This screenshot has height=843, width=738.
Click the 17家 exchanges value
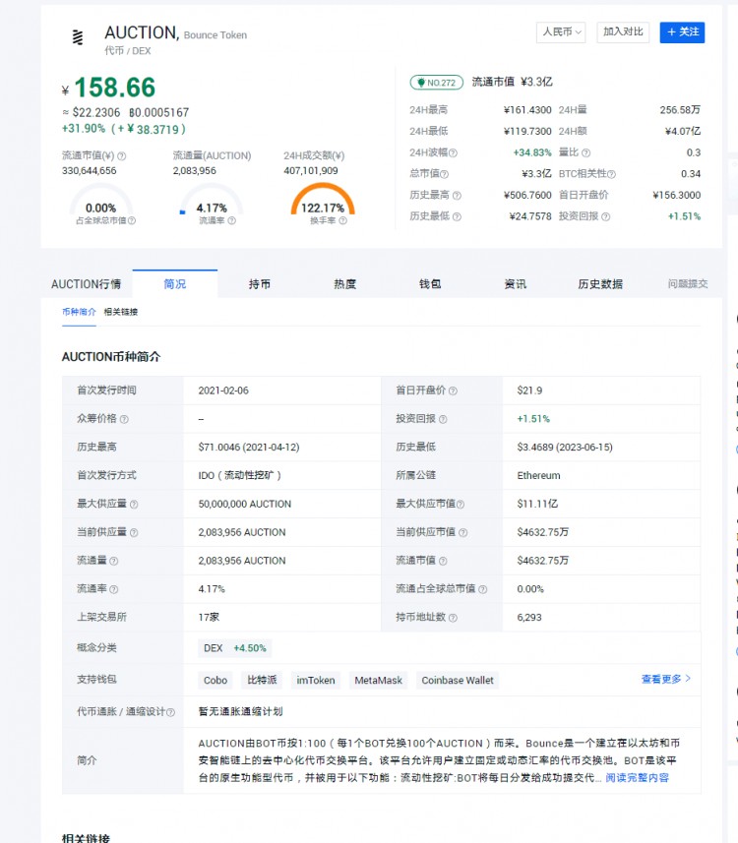pyautogui.click(x=209, y=617)
